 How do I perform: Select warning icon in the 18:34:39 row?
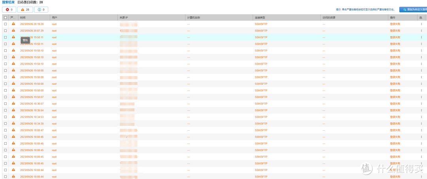(13, 123)
